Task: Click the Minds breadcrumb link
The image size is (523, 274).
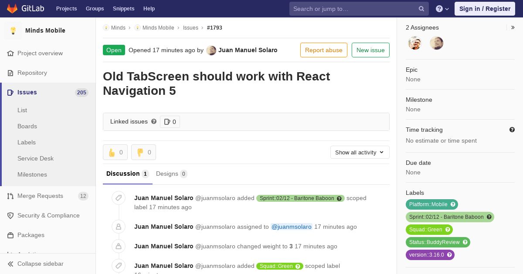Action: click(x=118, y=27)
